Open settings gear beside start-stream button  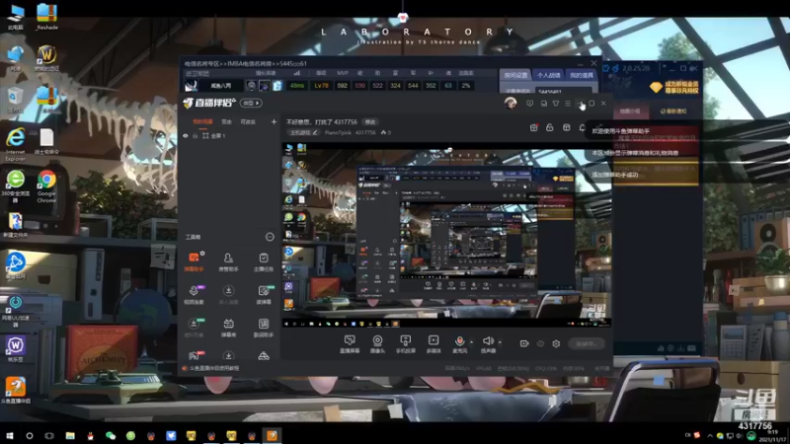click(x=556, y=343)
